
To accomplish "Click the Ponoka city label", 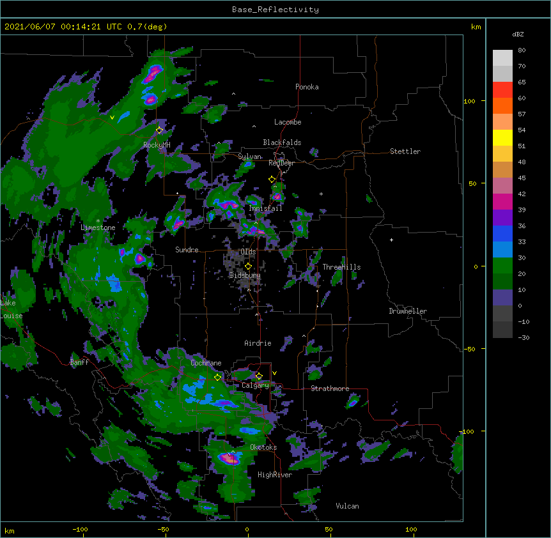I will point(307,87).
